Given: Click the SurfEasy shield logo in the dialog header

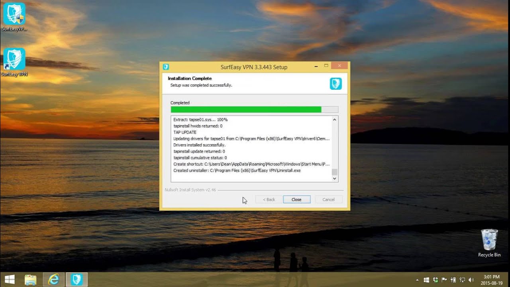Looking at the screenshot, I should (x=335, y=83).
